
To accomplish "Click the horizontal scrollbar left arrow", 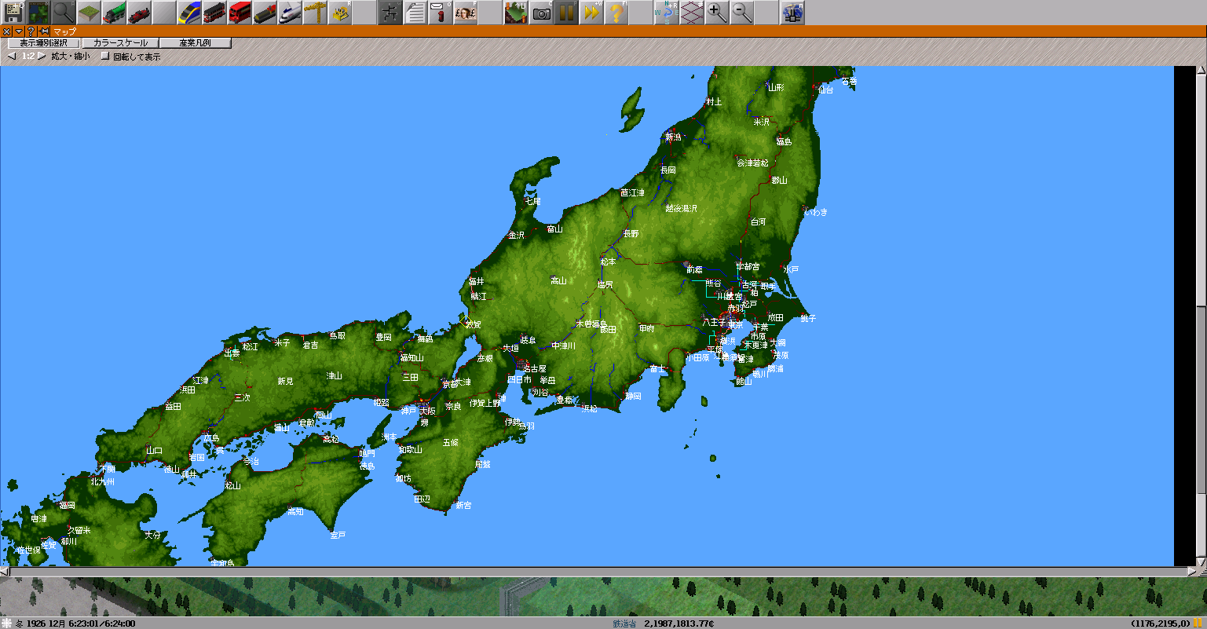I will [x=5, y=572].
